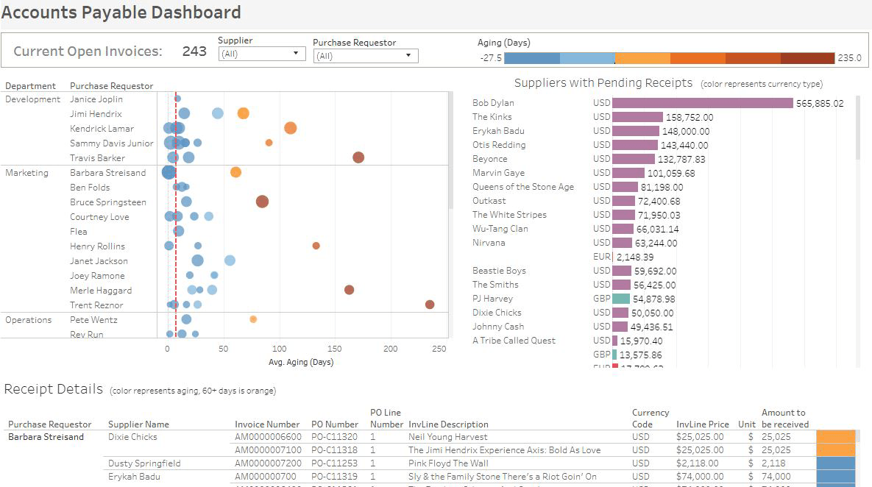Open the Purchase Requestor filter dropdown

tap(365, 56)
